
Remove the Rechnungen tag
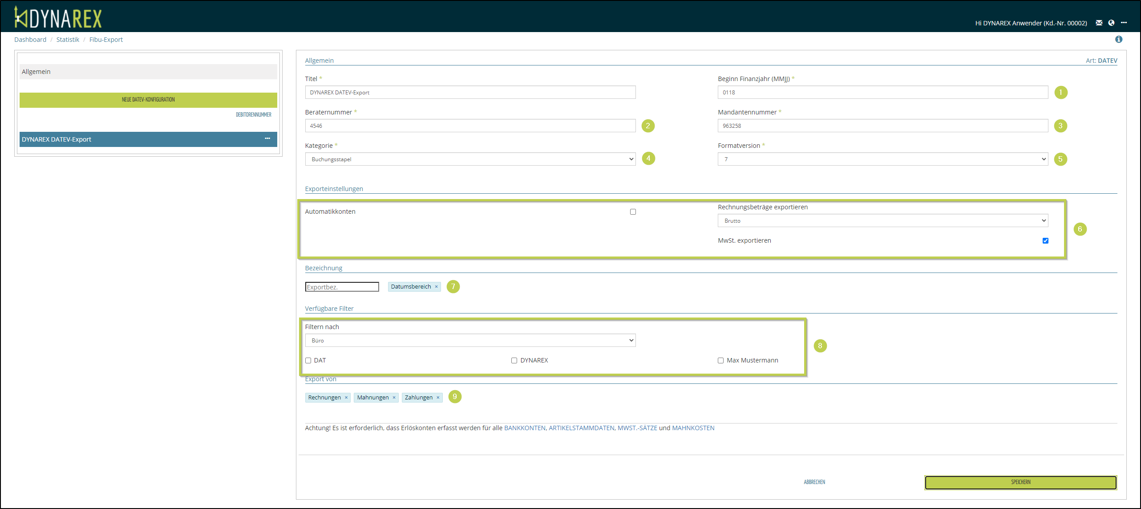pyautogui.click(x=346, y=398)
